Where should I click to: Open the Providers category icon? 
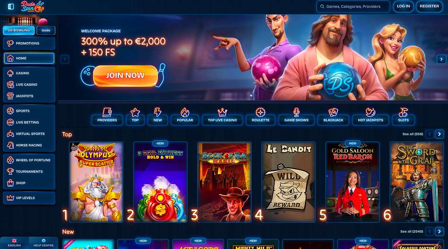point(107,112)
